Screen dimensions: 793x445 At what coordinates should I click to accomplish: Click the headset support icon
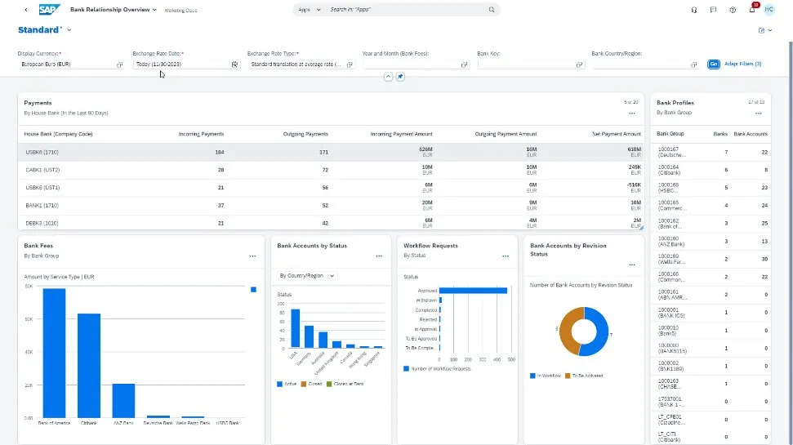pos(693,10)
